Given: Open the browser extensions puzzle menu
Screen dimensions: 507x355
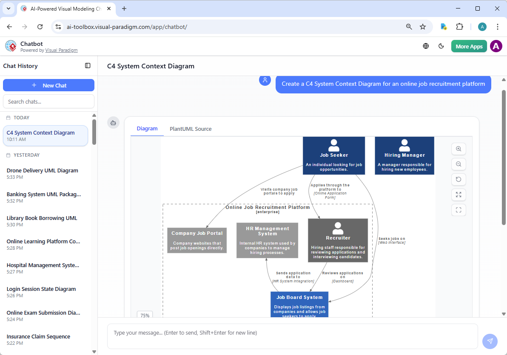Looking at the screenshot, I should point(459,26).
